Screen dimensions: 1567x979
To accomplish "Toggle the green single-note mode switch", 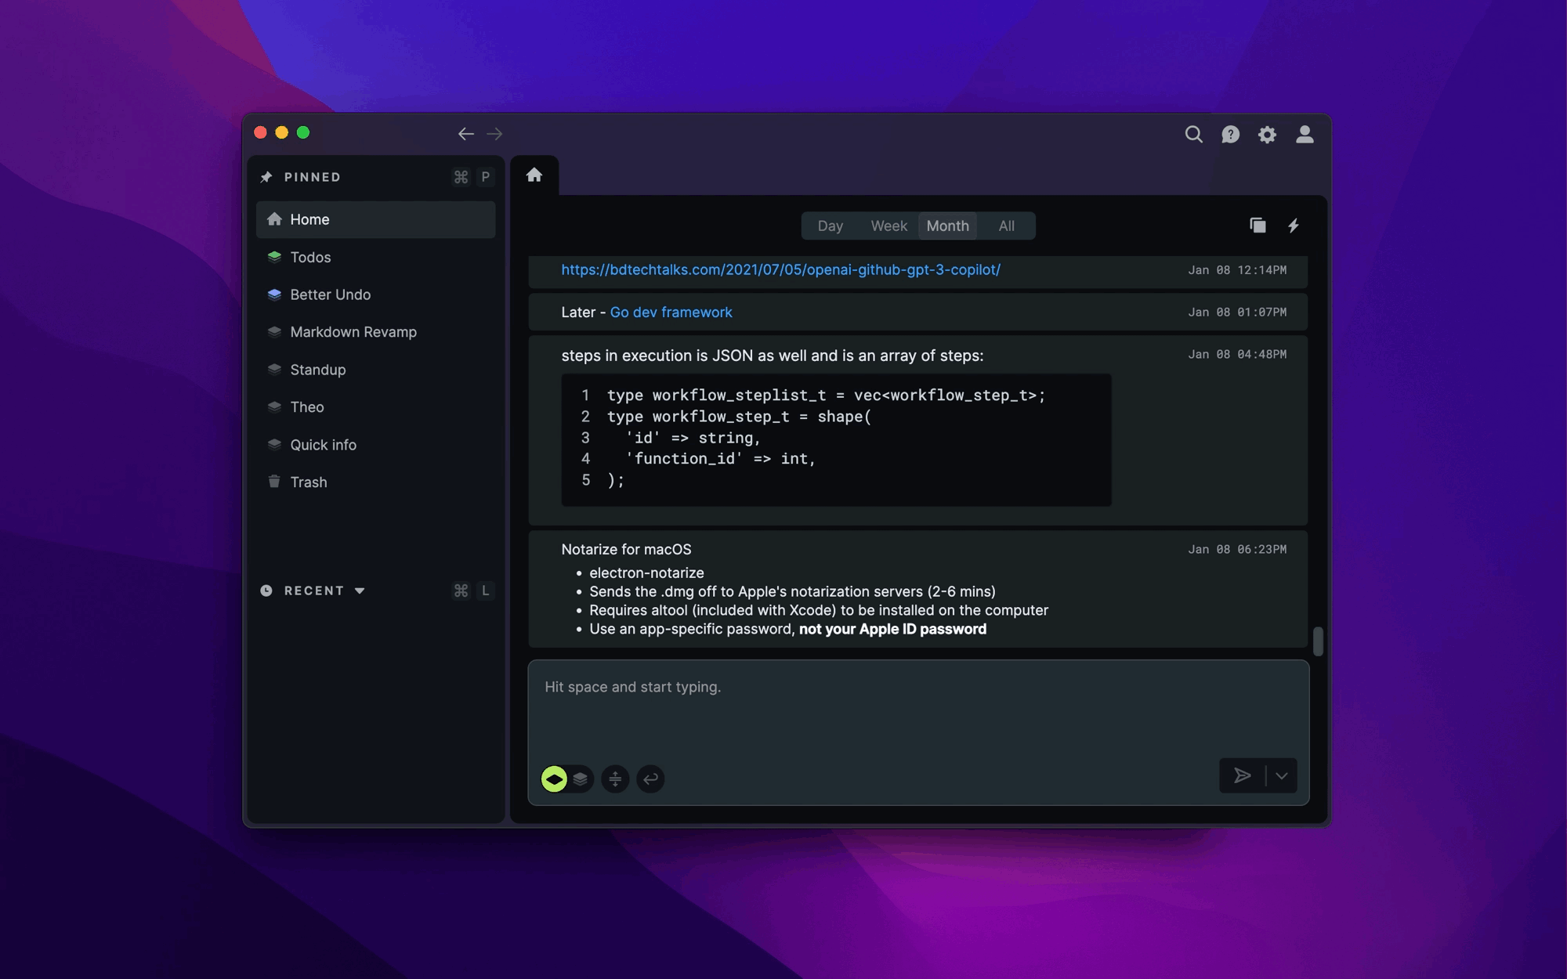I will (554, 779).
